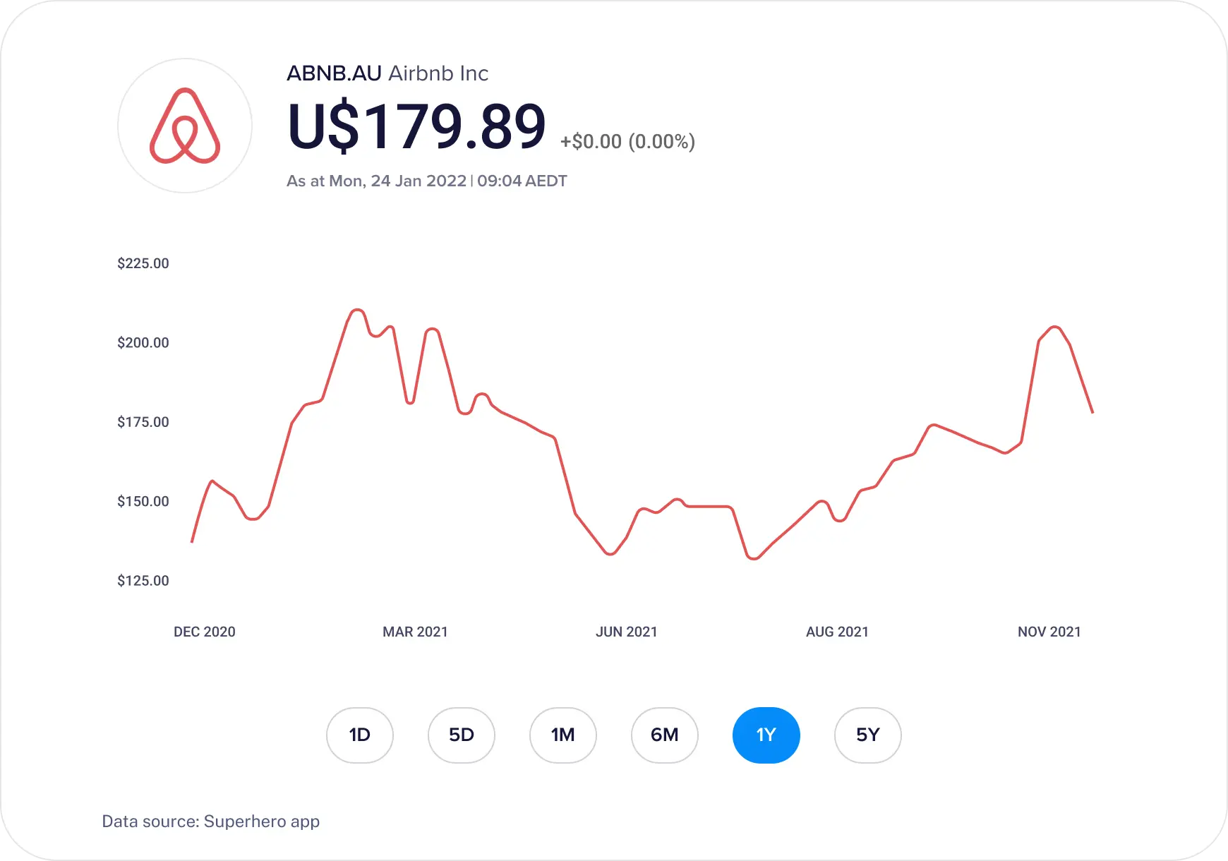Click the ABNB.AU ticker symbol
The image size is (1228, 861).
point(334,73)
